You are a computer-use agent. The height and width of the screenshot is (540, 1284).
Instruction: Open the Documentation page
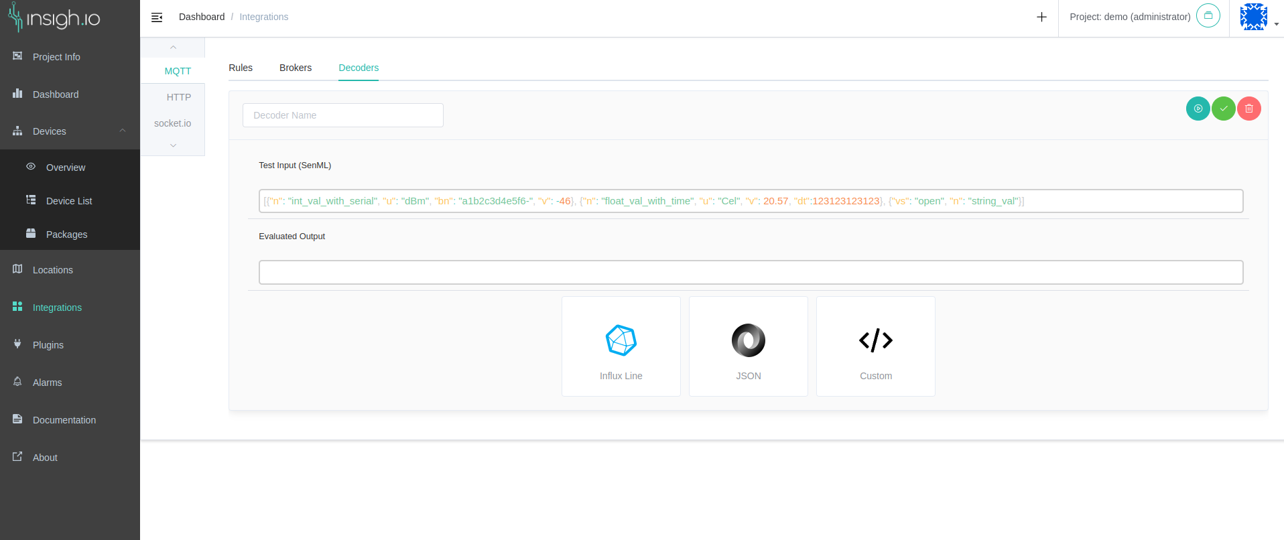point(64,419)
